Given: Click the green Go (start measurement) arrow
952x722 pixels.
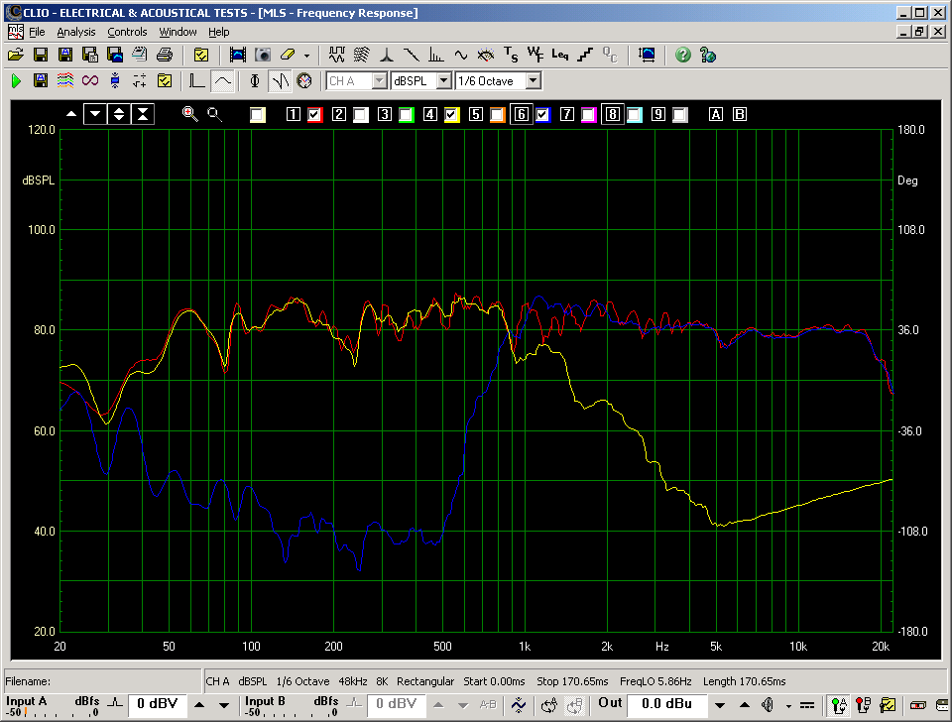Looking at the screenshot, I should pos(16,80).
